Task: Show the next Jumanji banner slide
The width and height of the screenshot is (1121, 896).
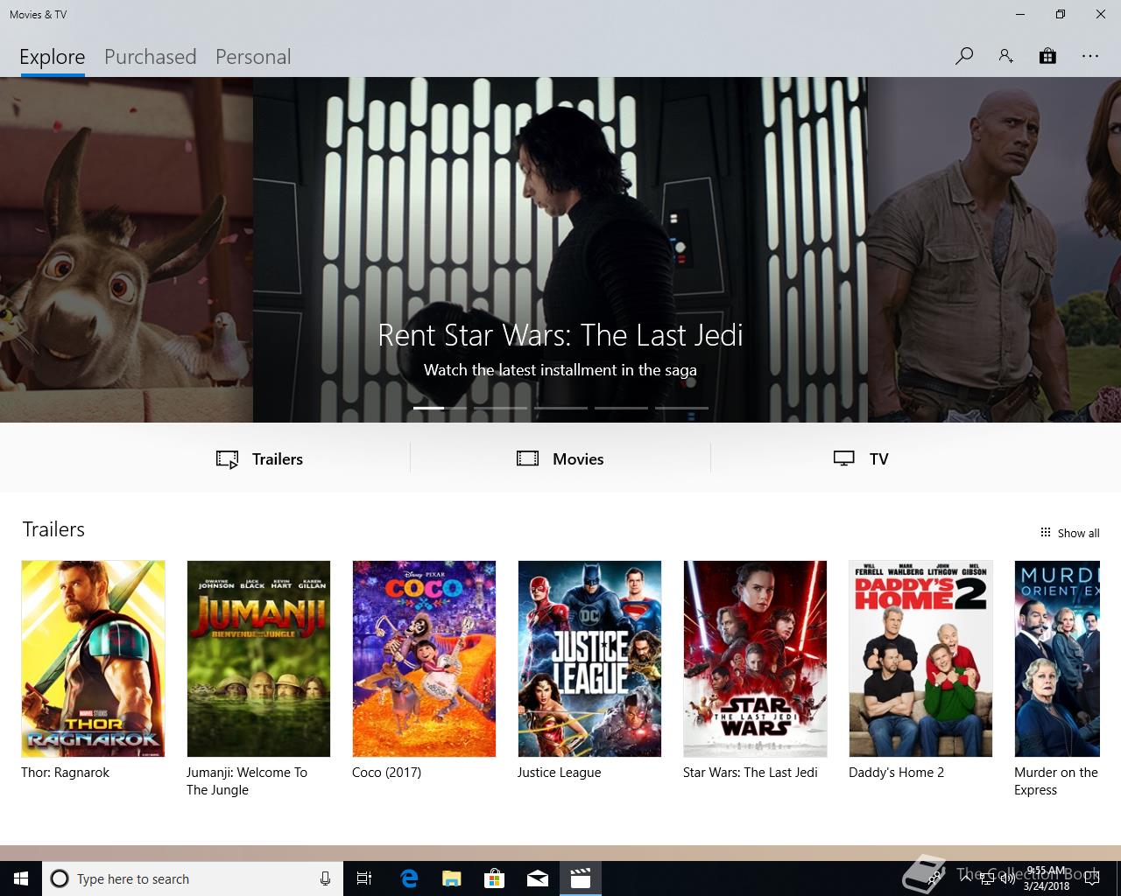Action: pos(994,249)
